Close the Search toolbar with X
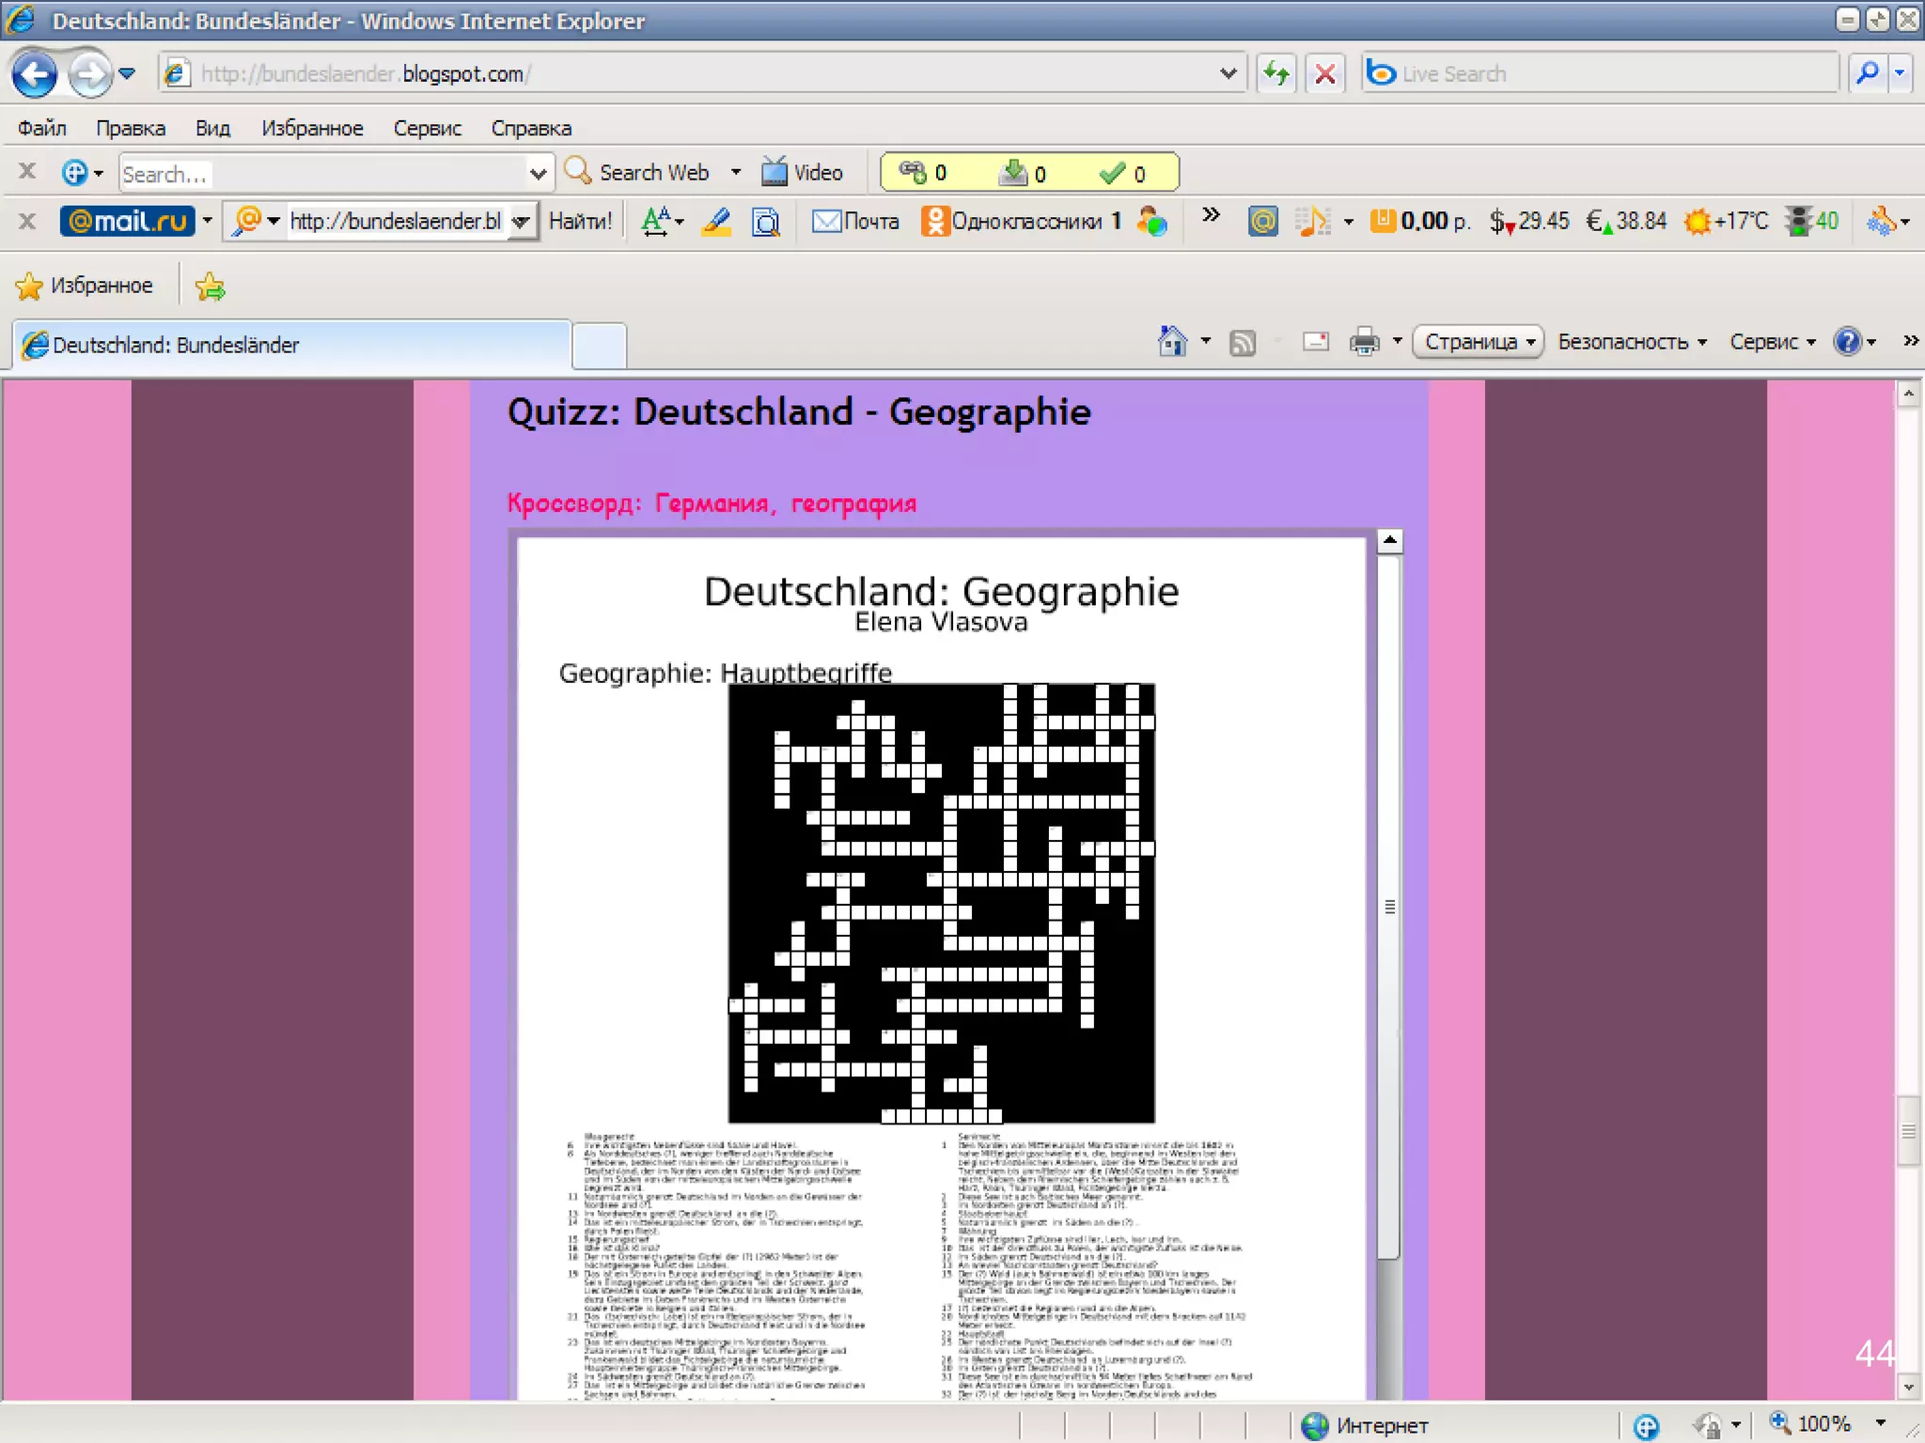The height and width of the screenshot is (1443, 1925). [x=27, y=172]
